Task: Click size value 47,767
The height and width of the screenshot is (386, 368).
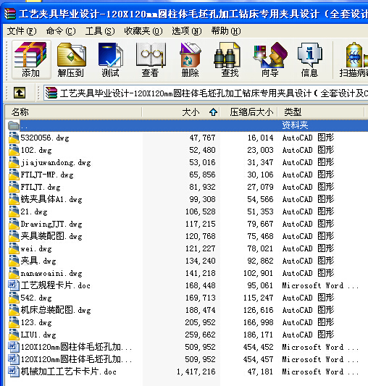Action: tap(202, 138)
